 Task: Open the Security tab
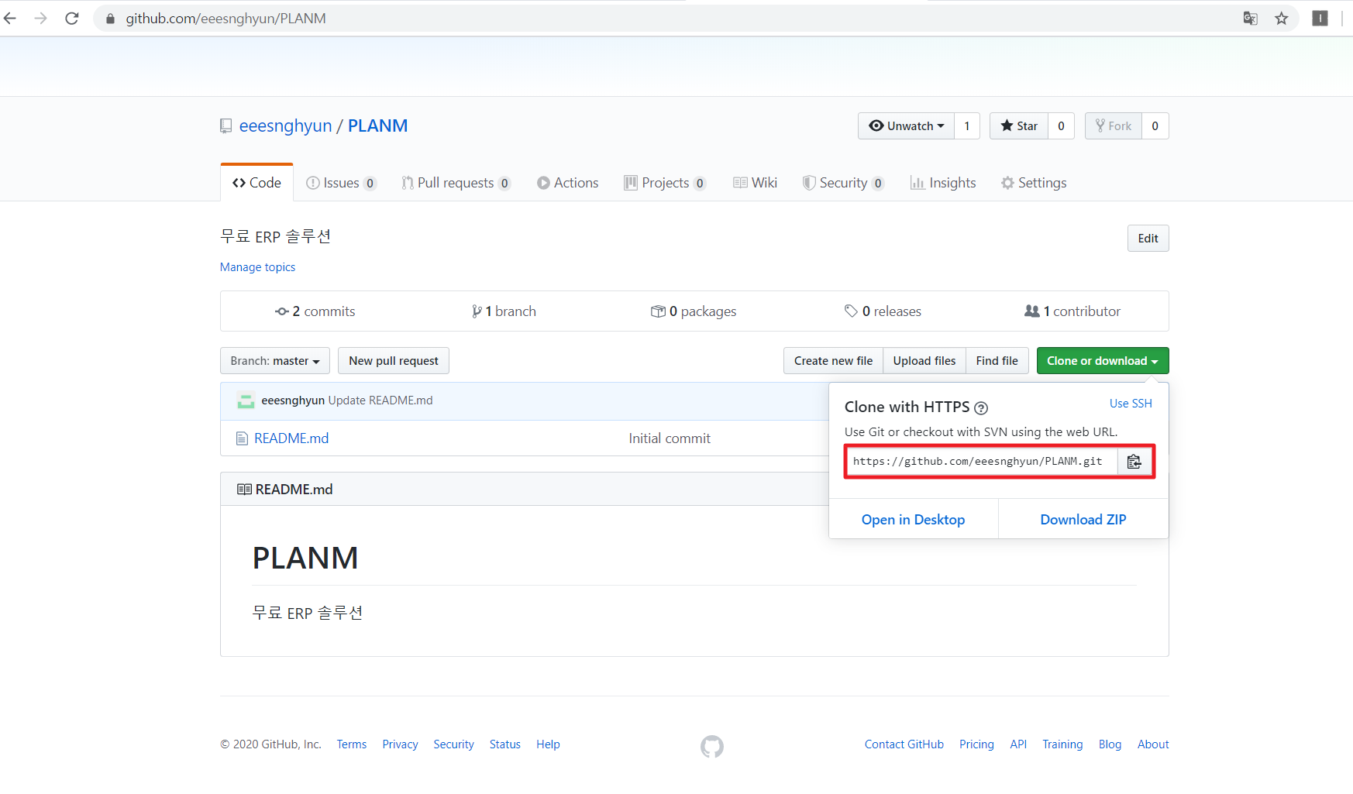[843, 183]
